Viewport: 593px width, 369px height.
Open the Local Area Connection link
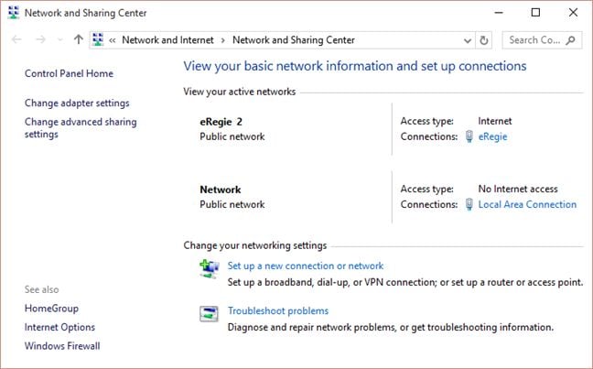pos(527,204)
